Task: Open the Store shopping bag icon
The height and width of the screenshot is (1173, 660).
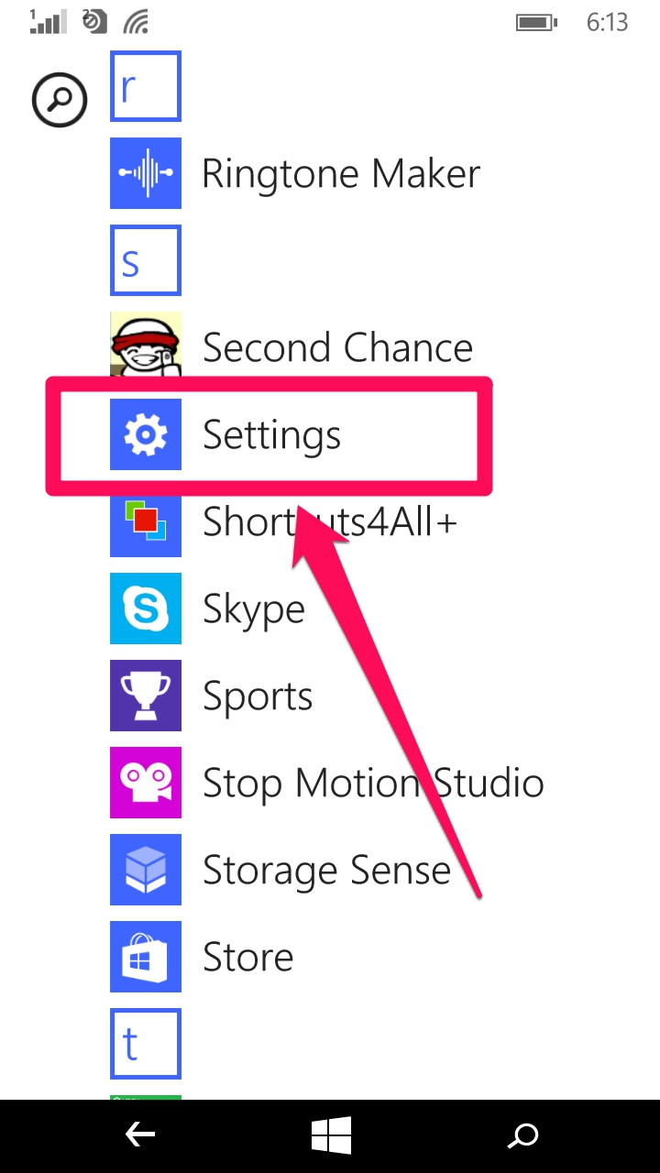Action: point(146,957)
